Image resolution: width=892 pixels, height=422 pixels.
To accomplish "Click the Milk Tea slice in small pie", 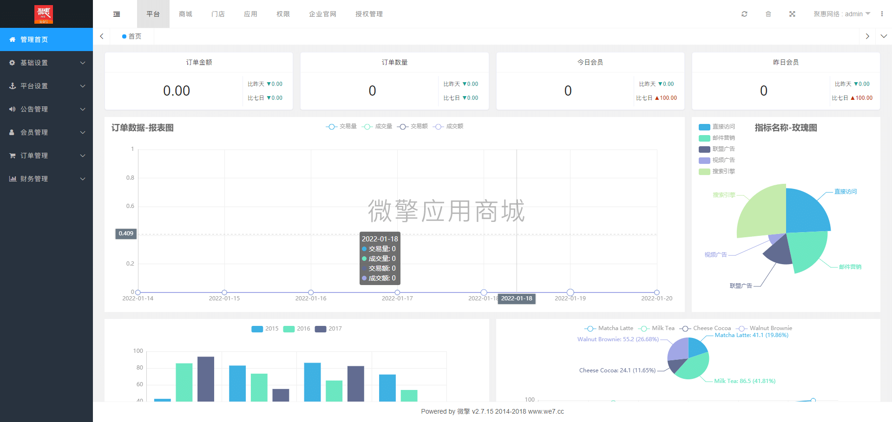I will pos(695,368).
